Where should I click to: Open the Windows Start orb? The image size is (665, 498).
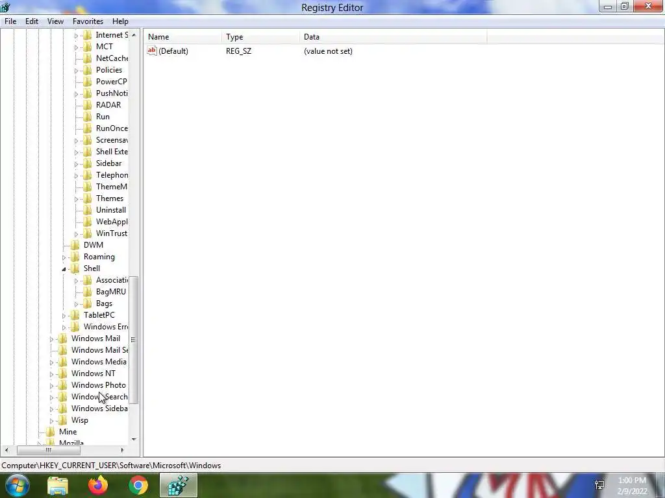18,485
